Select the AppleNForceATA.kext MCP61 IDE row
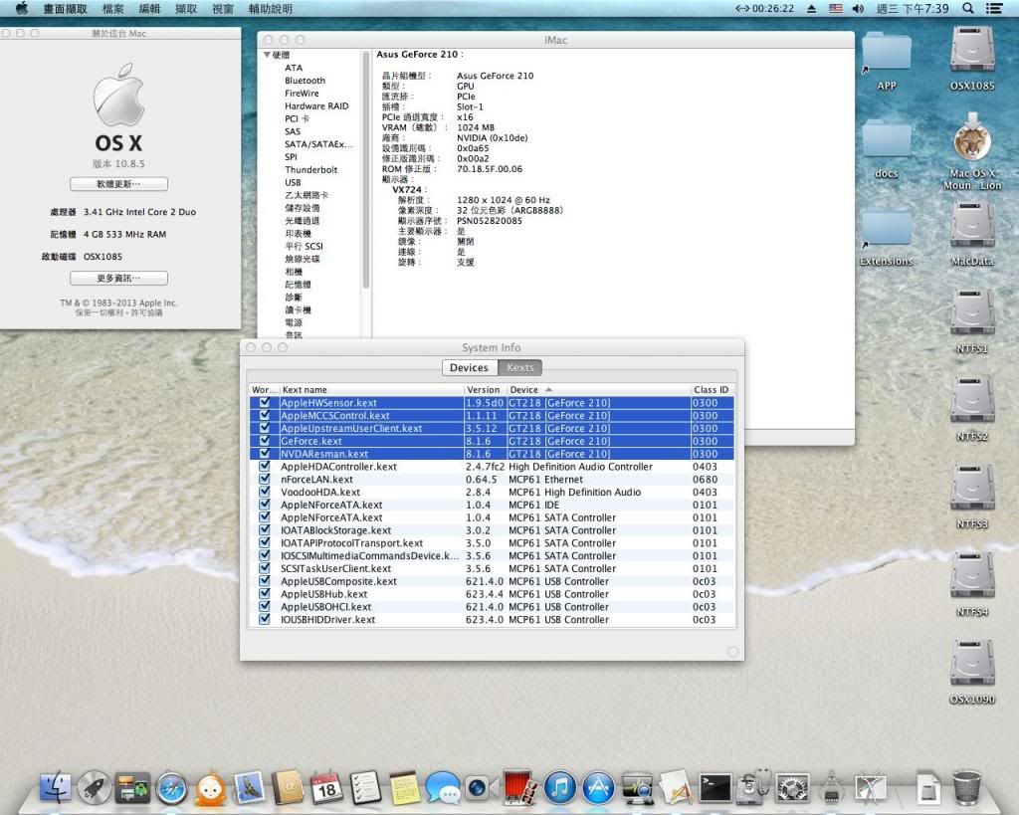This screenshot has height=815, width=1019. point(492,505)
